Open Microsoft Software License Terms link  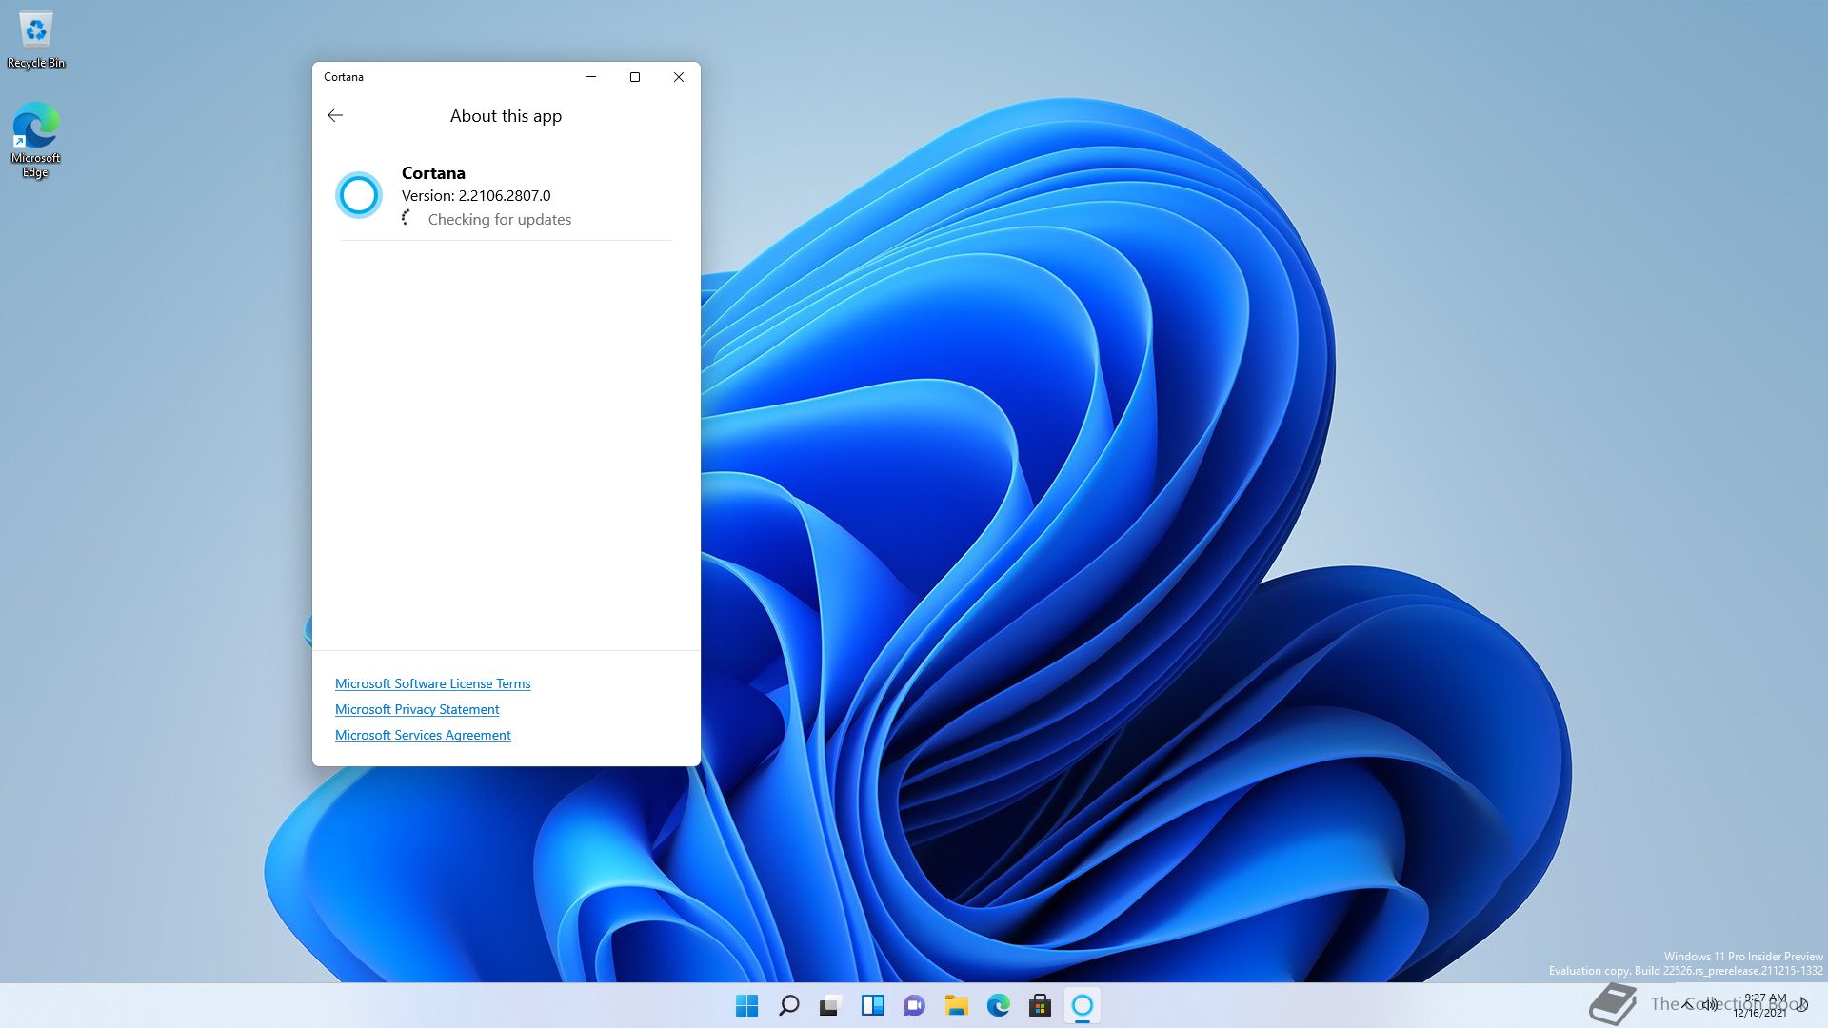tap(432, 683)
